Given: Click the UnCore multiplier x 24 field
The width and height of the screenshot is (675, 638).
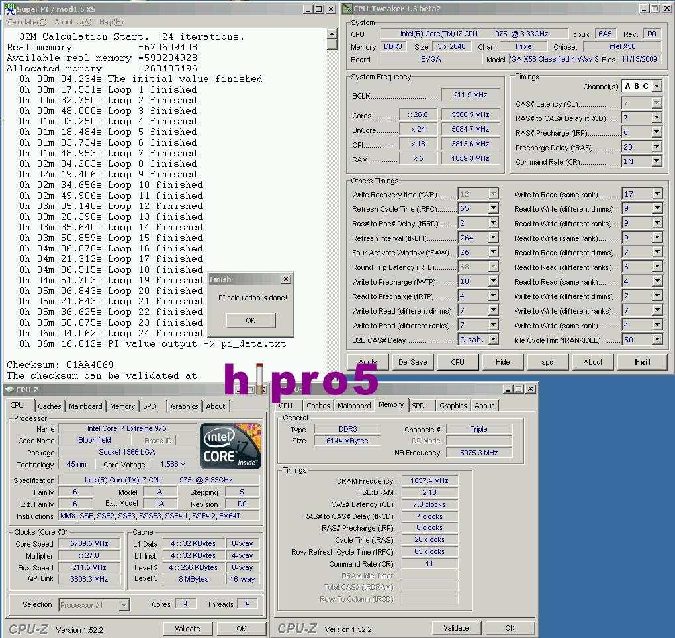Looking at the screenshot, I should tap(418, 129).
